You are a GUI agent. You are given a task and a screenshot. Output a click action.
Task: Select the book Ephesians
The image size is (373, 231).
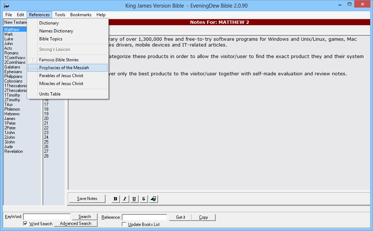[x=13, y=72]
